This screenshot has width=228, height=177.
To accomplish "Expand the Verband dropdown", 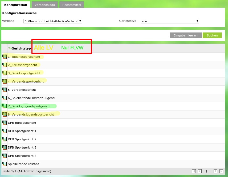I will coord(52,21).
